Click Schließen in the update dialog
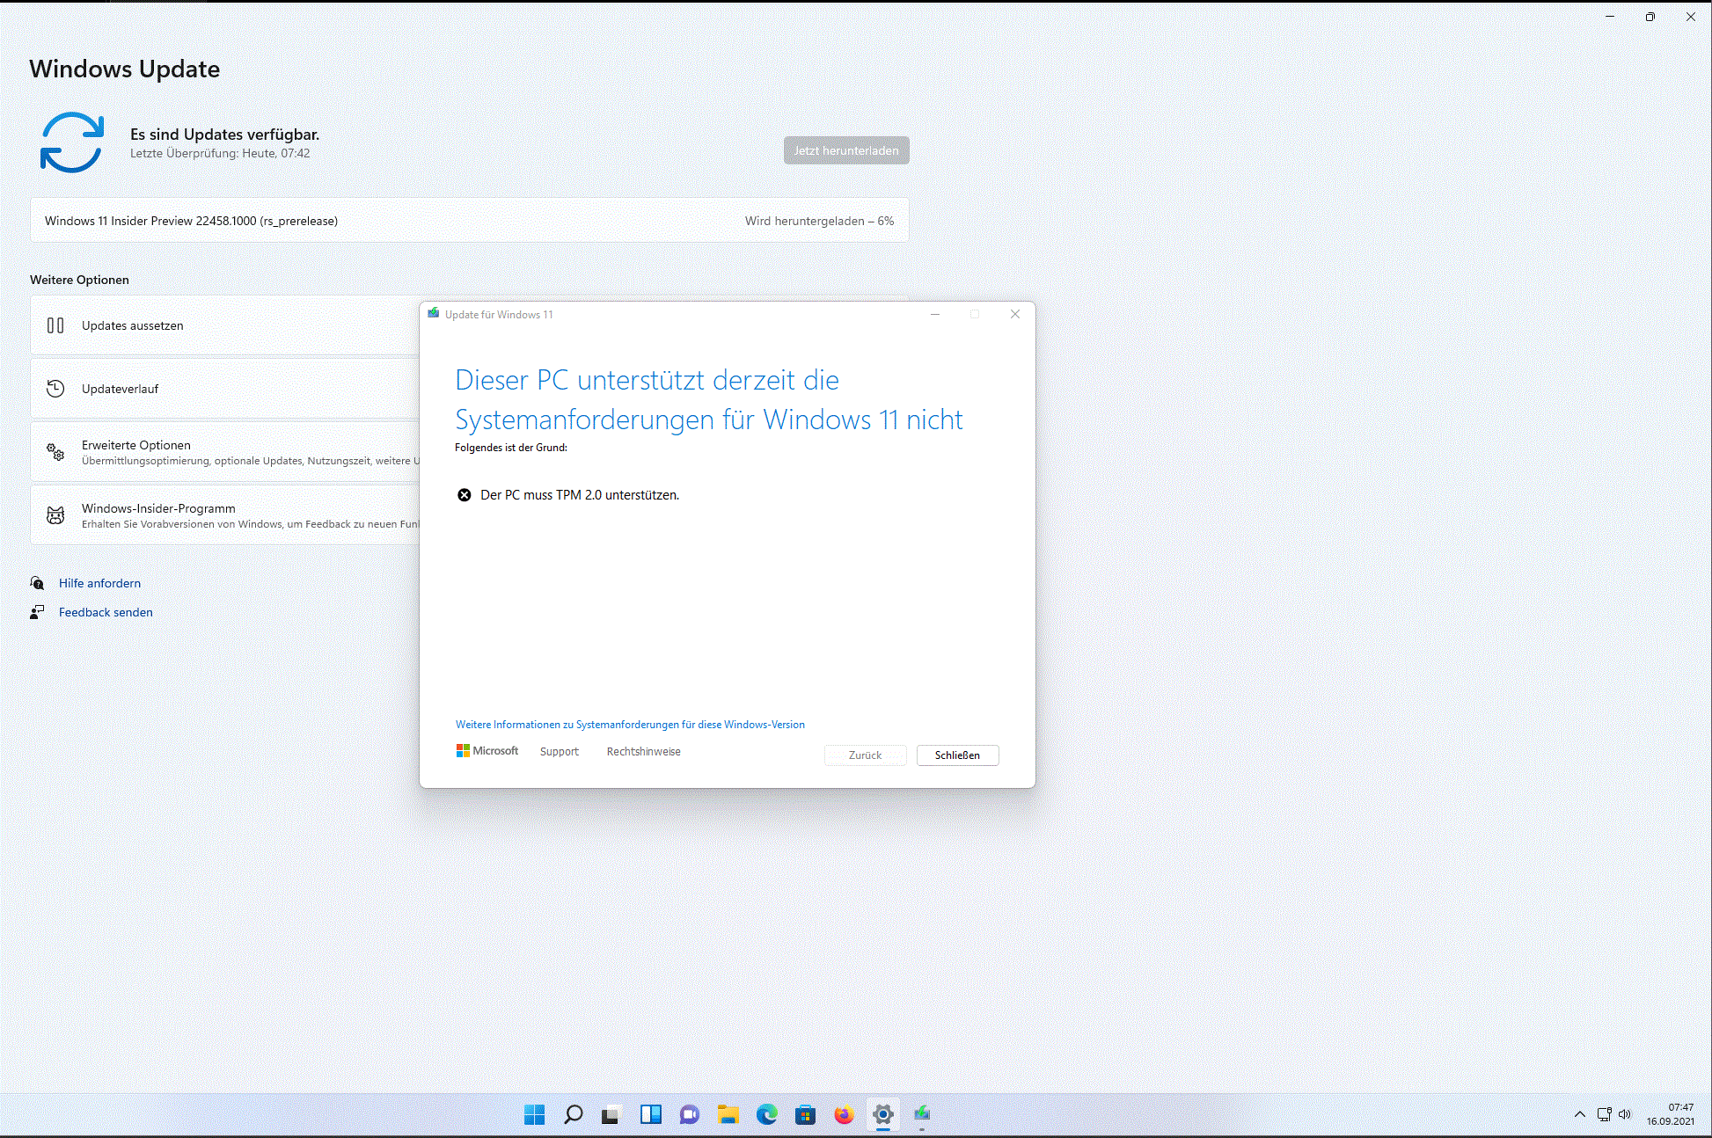 pos(957,755)
